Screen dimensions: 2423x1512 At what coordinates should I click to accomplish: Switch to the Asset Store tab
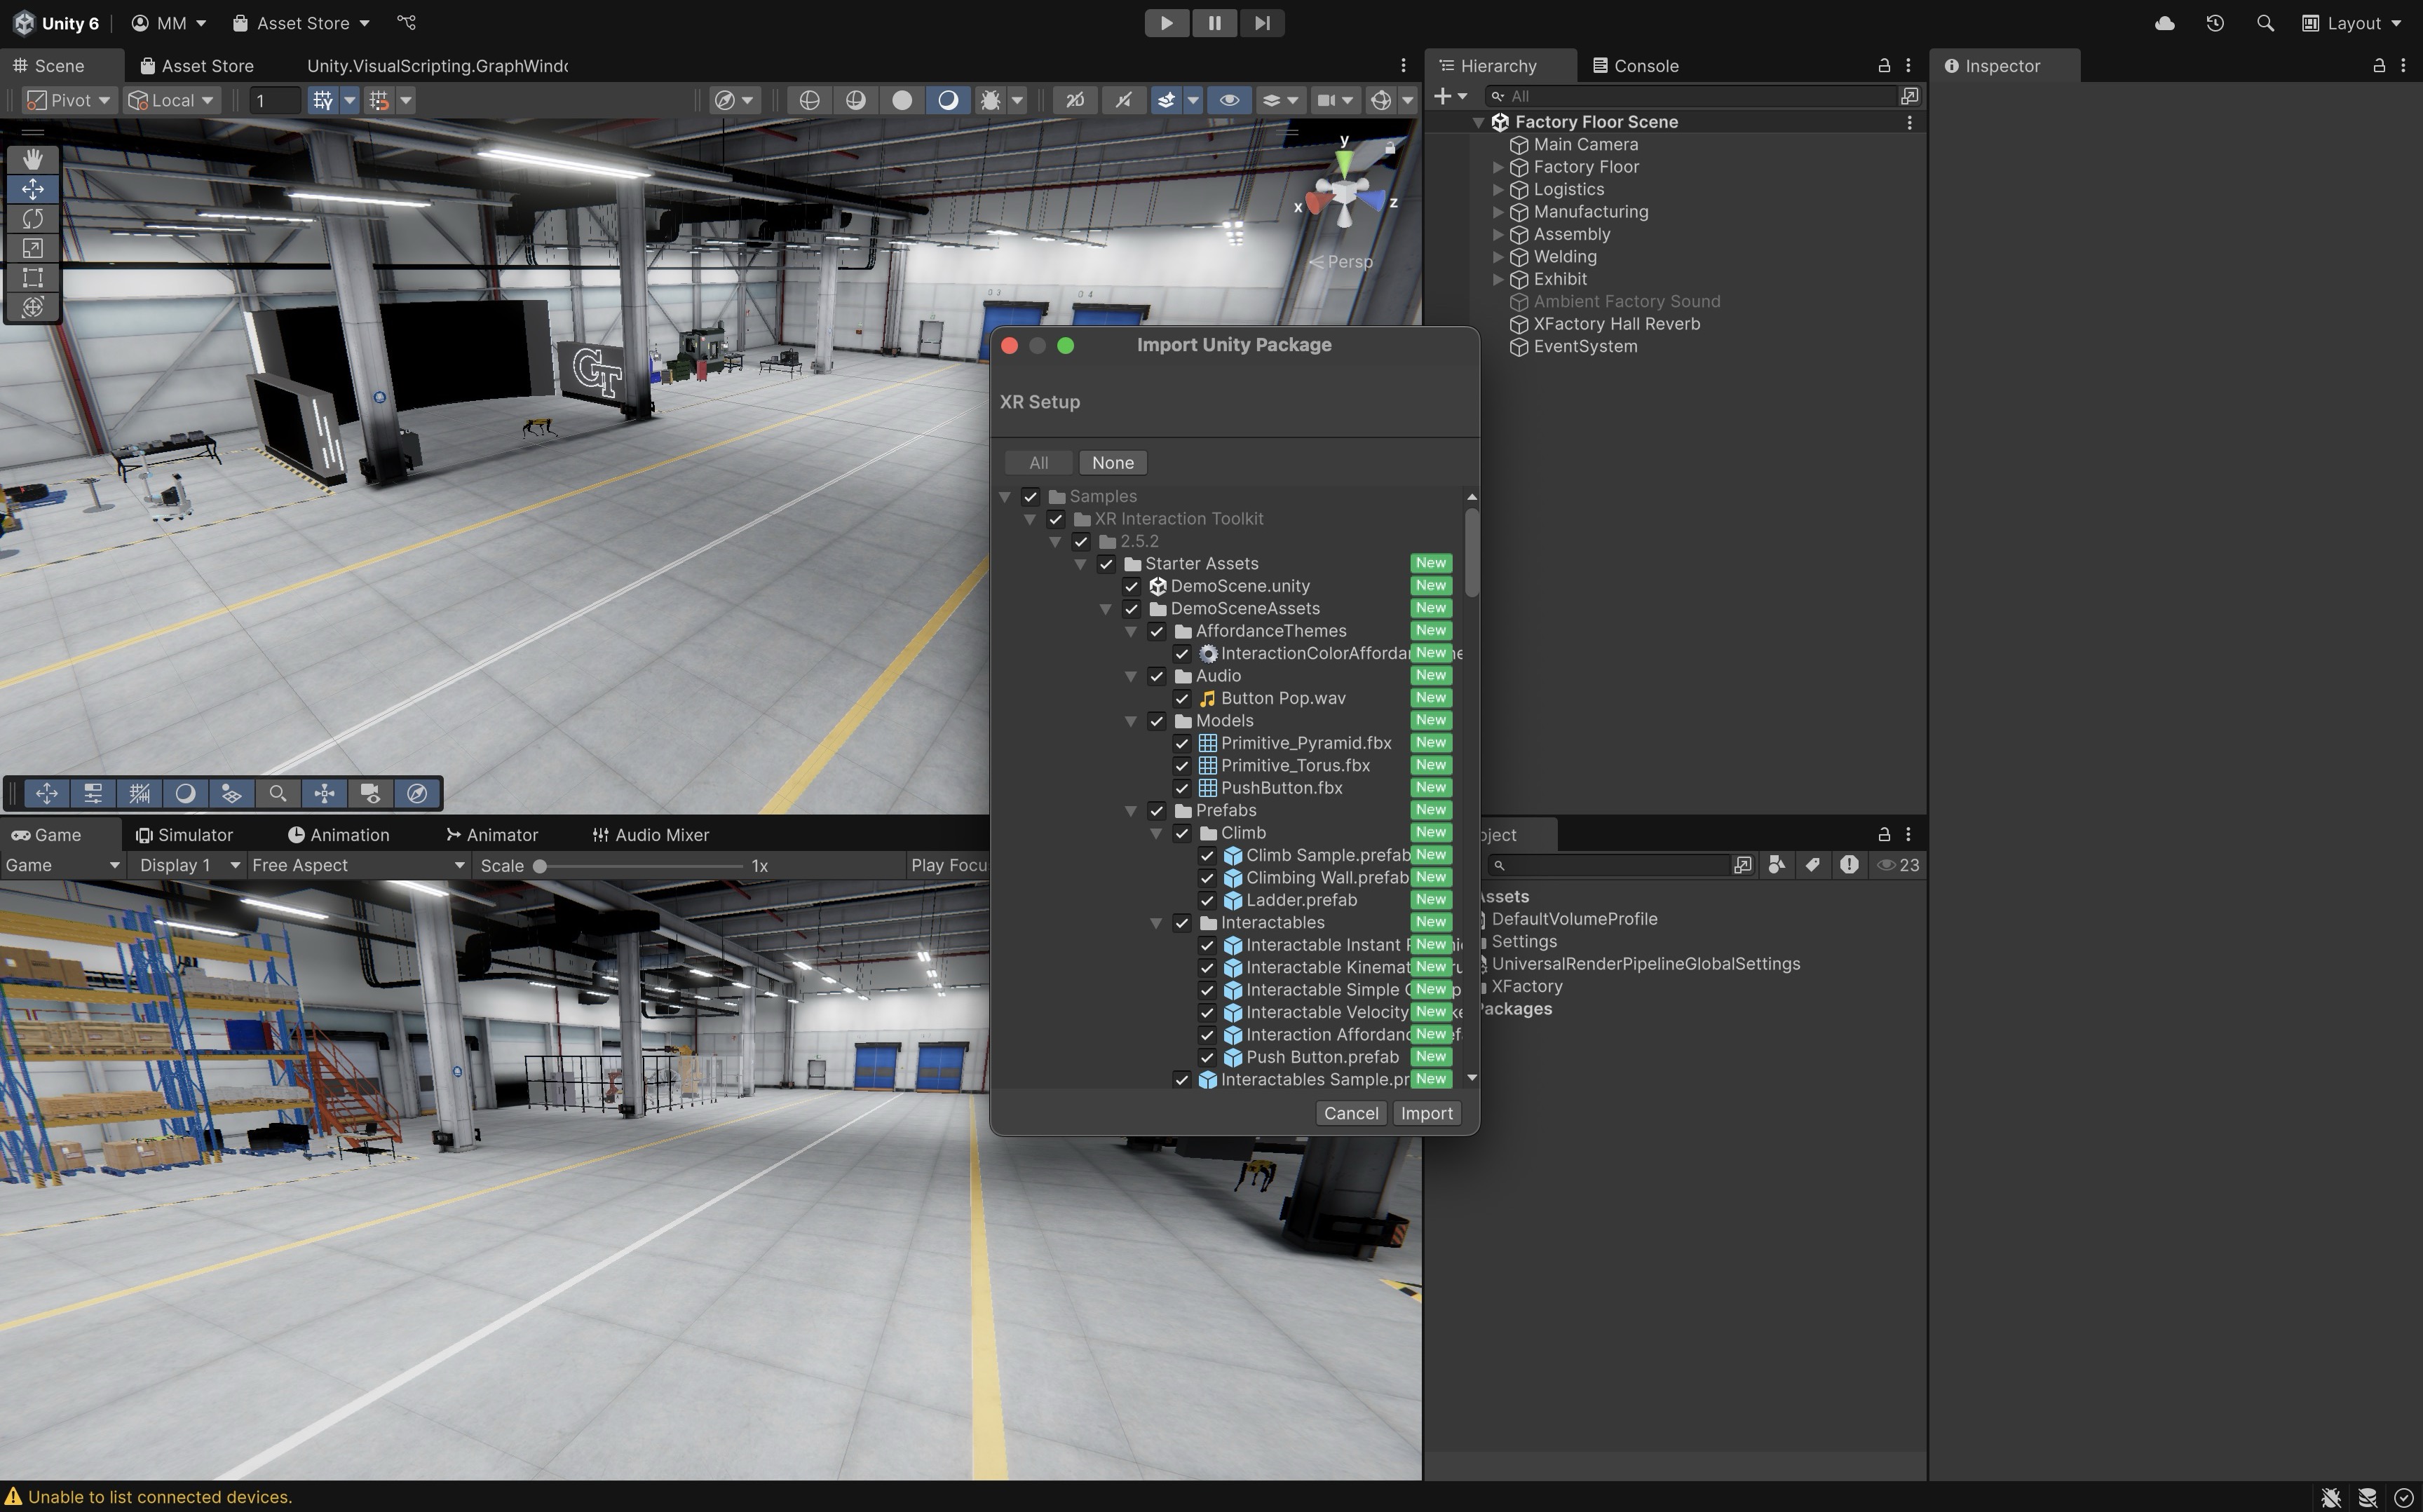197,66
